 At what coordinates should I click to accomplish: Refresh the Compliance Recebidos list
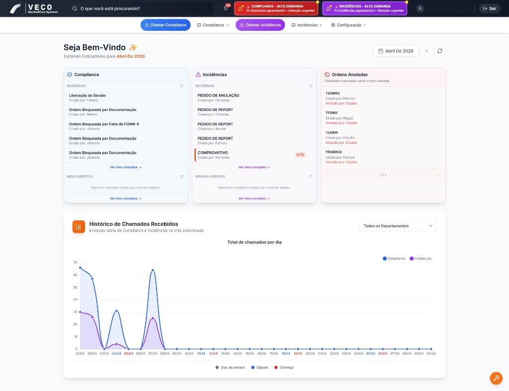182,86
